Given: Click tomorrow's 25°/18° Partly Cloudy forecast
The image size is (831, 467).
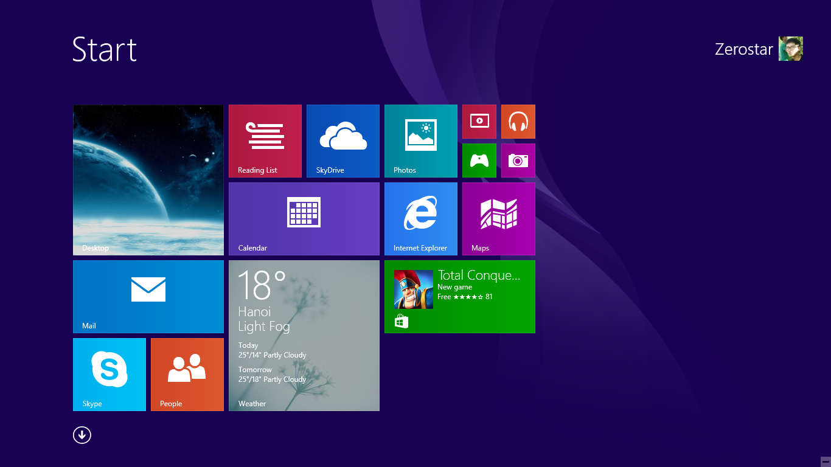Looking at the screenshot, I should (x=273, y=379).
